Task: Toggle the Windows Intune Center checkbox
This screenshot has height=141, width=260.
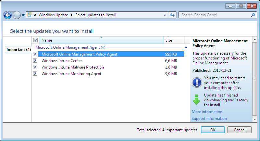Action: tap(35, 61)
